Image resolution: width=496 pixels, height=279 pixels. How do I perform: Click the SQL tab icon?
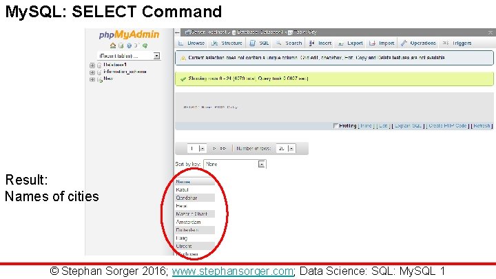(252, 43)
